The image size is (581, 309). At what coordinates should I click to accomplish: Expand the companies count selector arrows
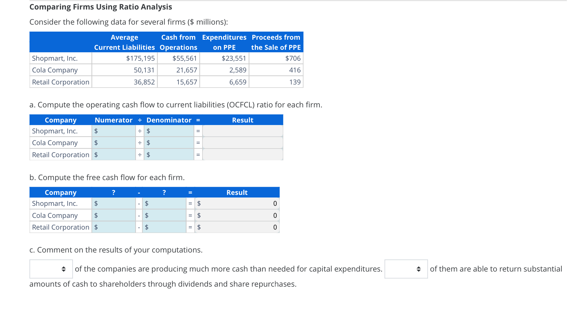pos(64,269)
